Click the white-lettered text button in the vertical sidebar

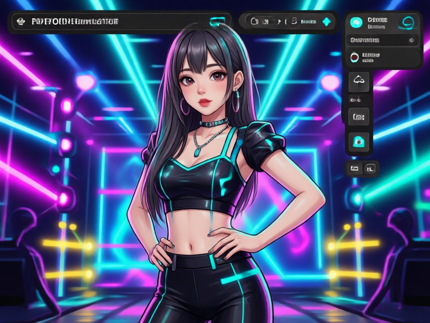pyautogui.click(x=359, y=117)
